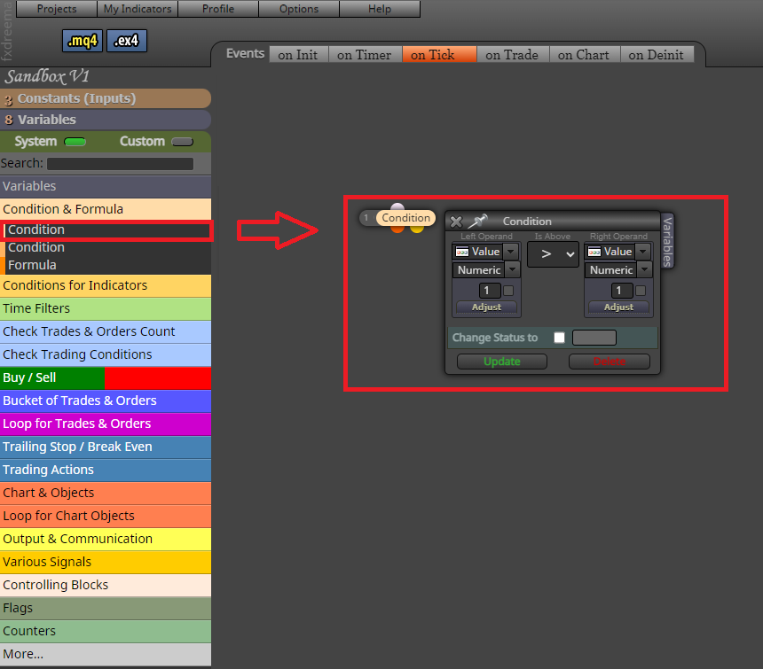Viewport: 763px width, 669px height.
Task: Open Check Trading Conditions category
Action: click(x=106, y=354)
